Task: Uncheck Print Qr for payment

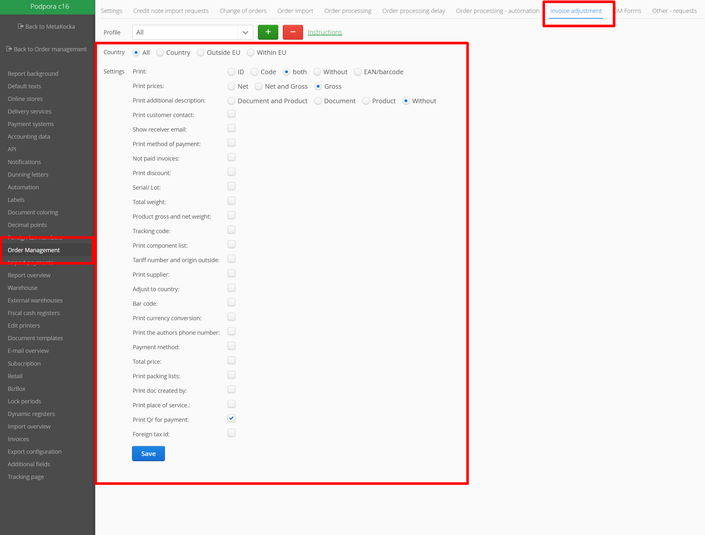Action: 231,419
